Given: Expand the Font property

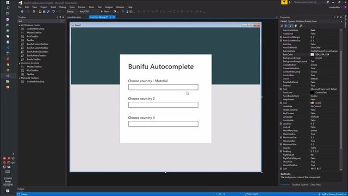Looking at the screenshot, I should 281,89.
